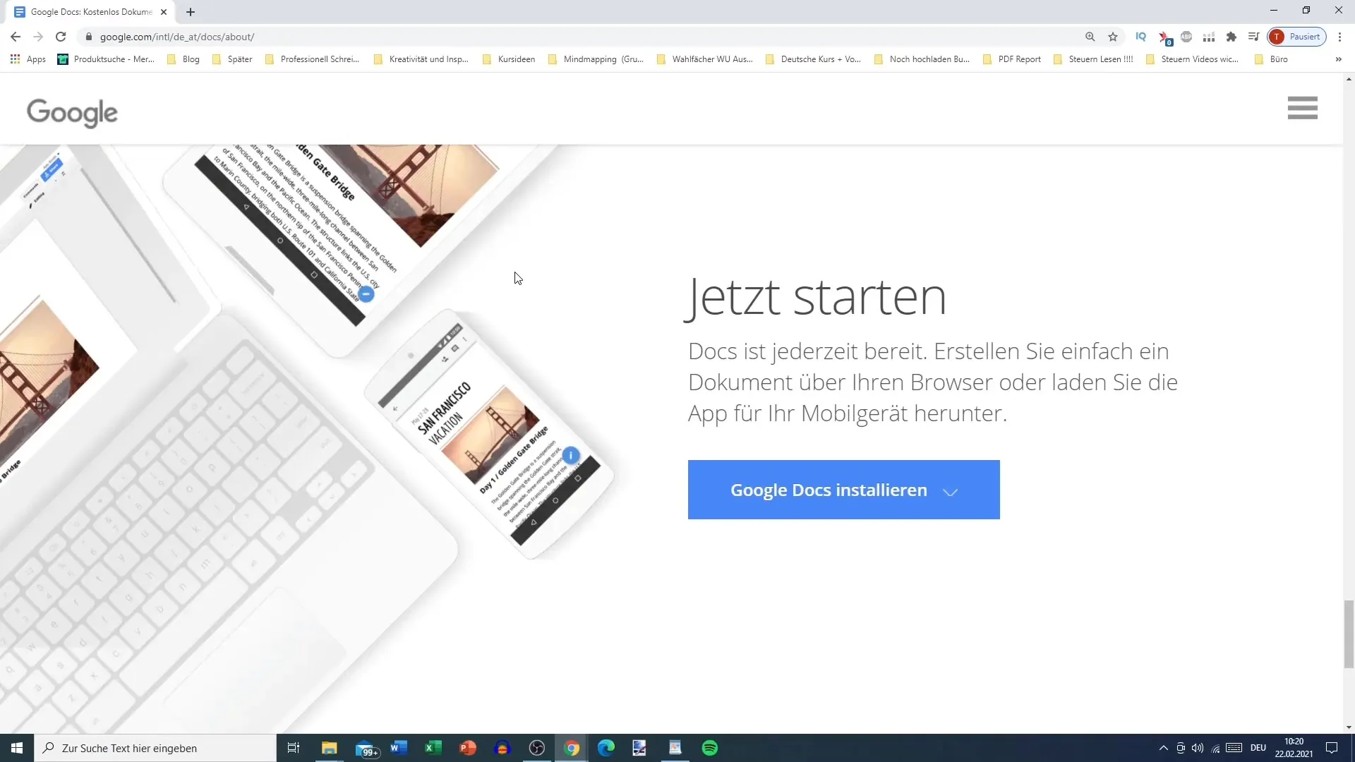The height and width of the screenshot is (762, 1355).
Task: Open the Chrome three-dot menu
Action: pyautogui.click(x=1339, y=37)
